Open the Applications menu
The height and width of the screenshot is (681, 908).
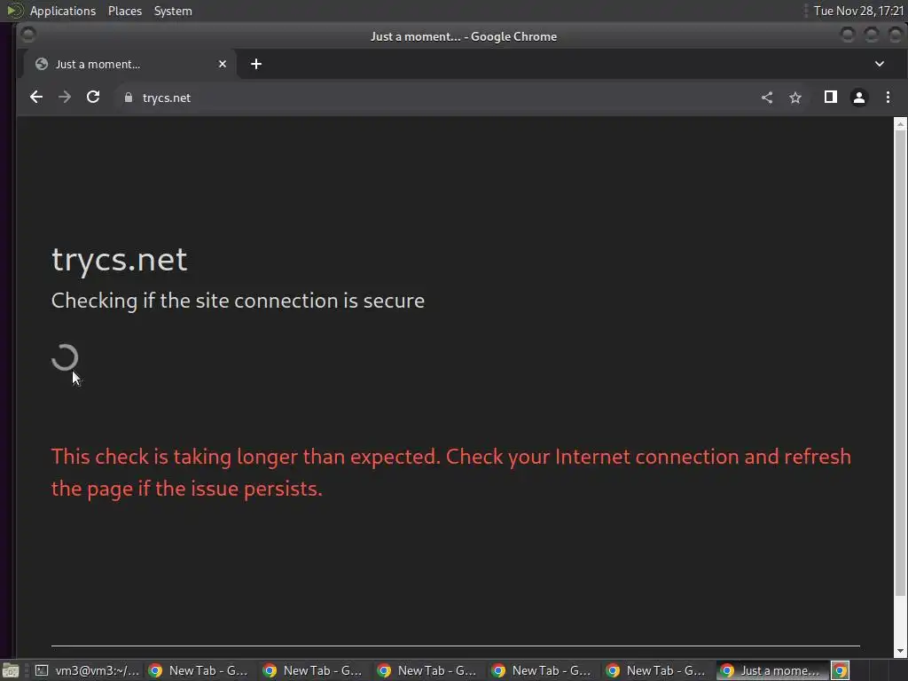[x=63, y=11]
